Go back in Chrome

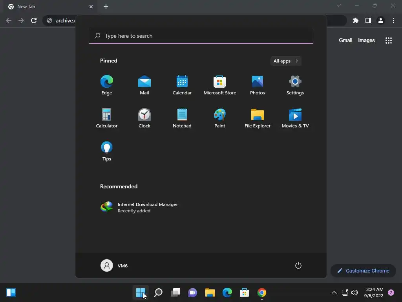9,20
